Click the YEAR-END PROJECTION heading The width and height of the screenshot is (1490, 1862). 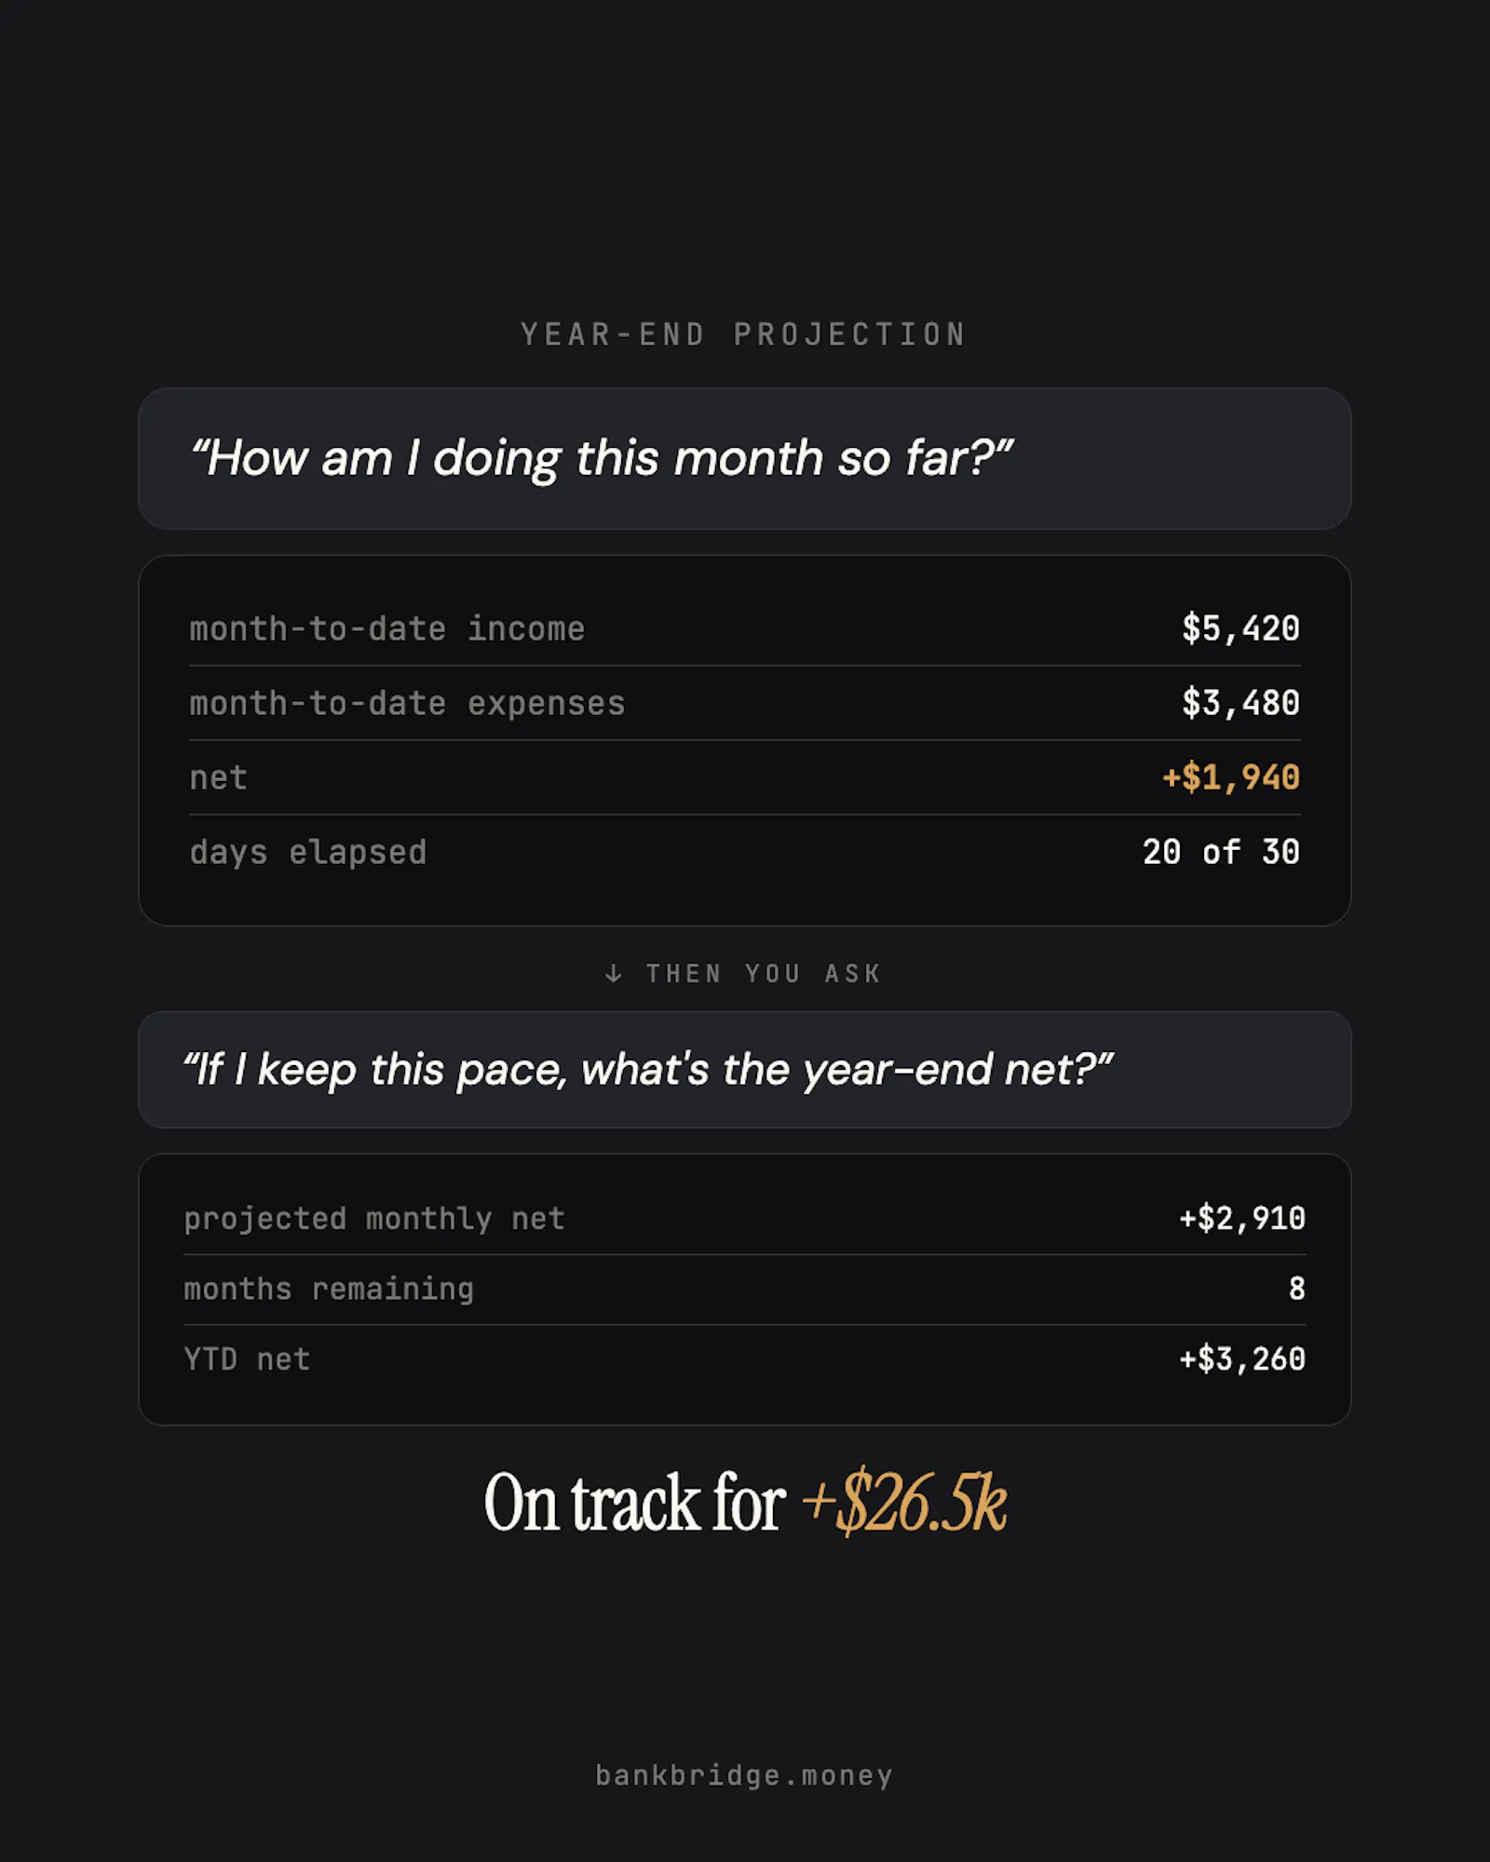point(744,334)
